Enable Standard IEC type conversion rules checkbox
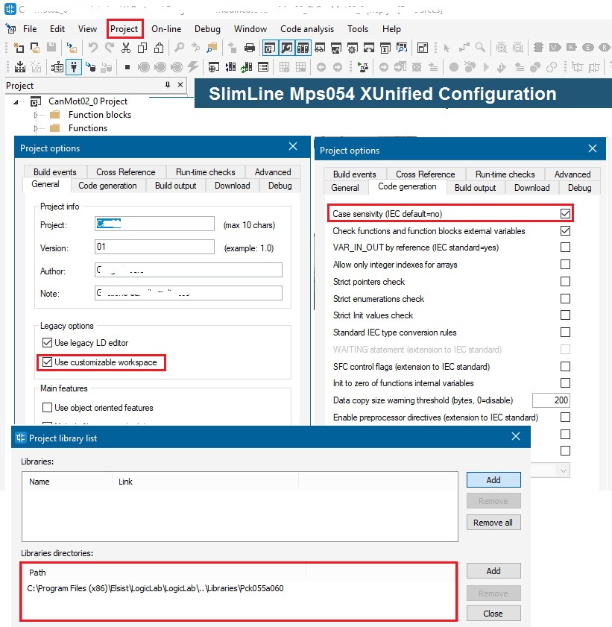 (x=565, y=333)
